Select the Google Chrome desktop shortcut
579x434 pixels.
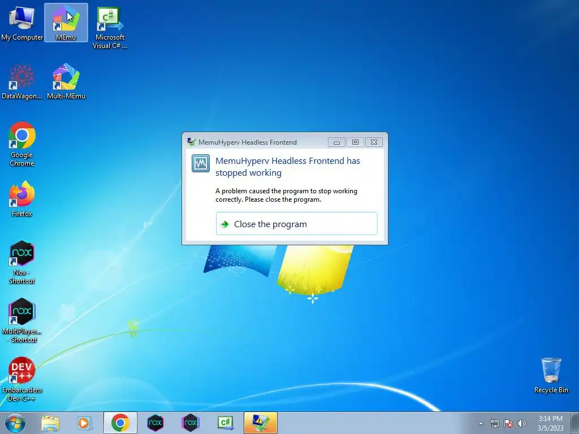(22, 144)
